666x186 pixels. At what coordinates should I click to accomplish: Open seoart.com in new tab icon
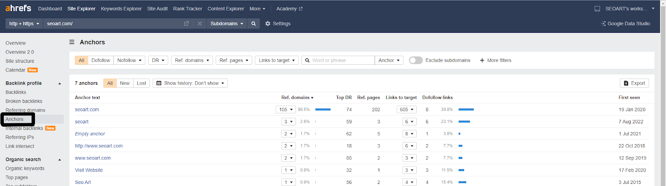click(186, 24)
